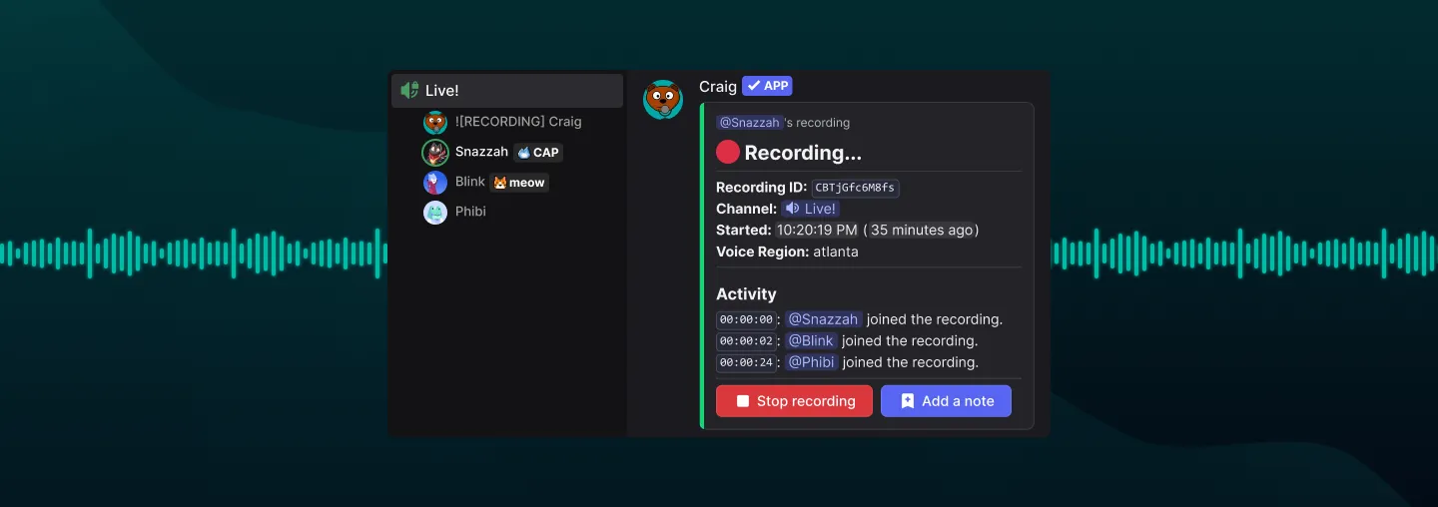This screenshot has height=507, width=1438.
Task: Select the Phibi user name
Action: 470,212
